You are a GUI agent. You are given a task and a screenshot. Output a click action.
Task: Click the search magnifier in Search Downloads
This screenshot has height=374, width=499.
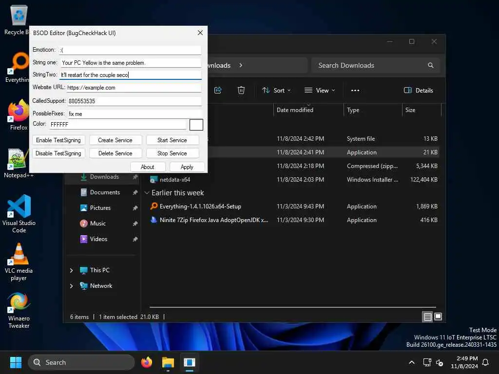coord(431,65)
